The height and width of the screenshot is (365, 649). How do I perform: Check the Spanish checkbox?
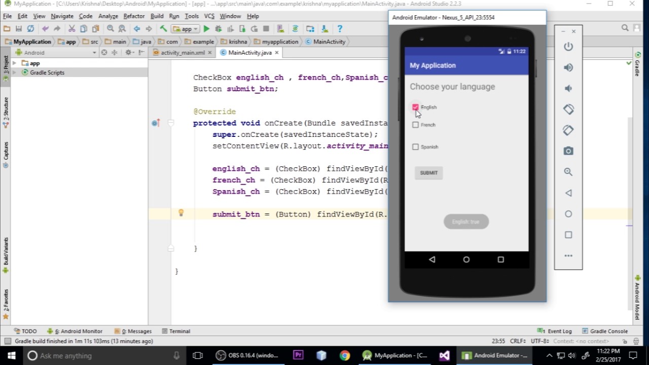pyautogui.click(x=415, y=147)
